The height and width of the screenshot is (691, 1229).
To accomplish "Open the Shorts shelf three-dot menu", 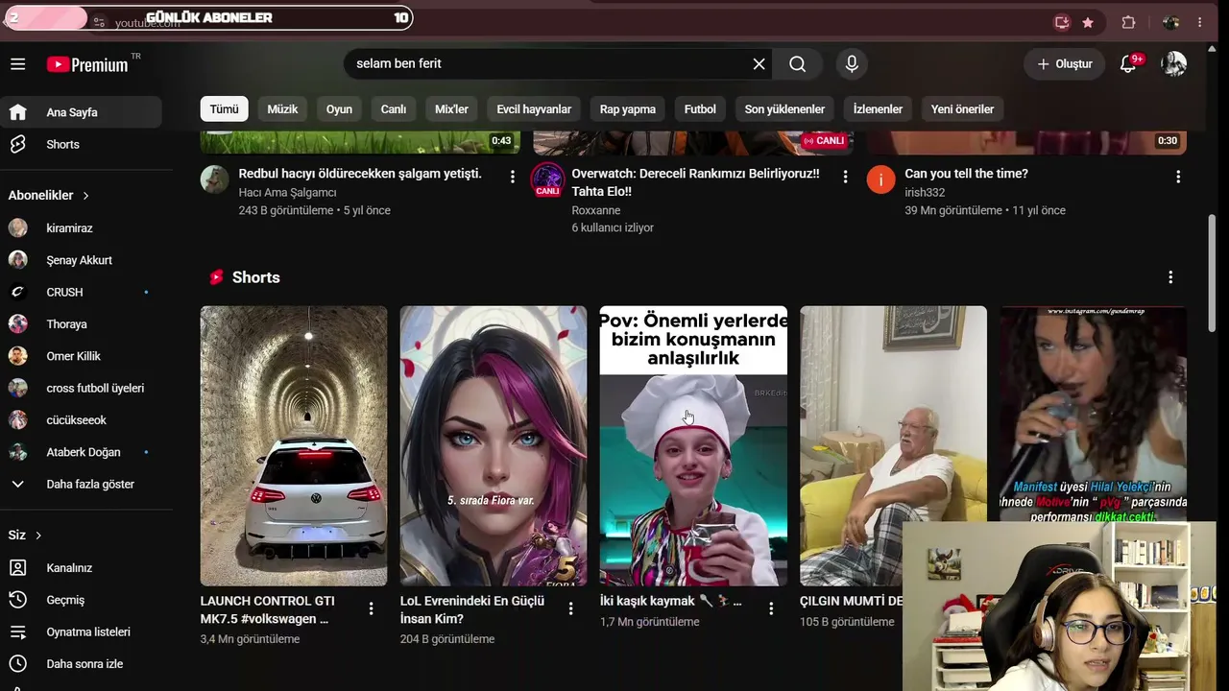I will click(1170, 277).
